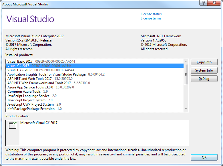Select the Visual C# 2017 row
This screenshot has height=166, width=223.
tap(95, 66)
